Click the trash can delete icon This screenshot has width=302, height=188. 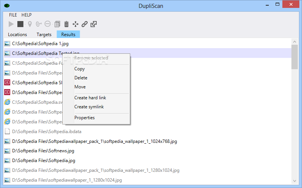tap(66, 24)
